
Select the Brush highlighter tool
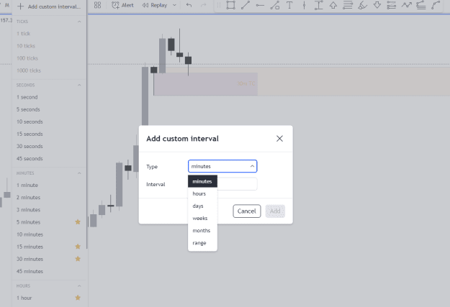(363, 5)
